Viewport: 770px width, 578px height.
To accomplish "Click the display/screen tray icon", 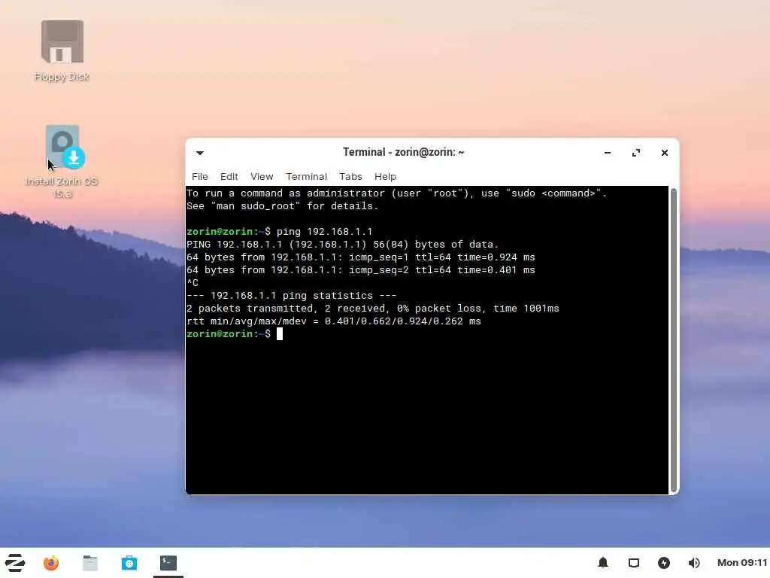I will coord(634,563).
